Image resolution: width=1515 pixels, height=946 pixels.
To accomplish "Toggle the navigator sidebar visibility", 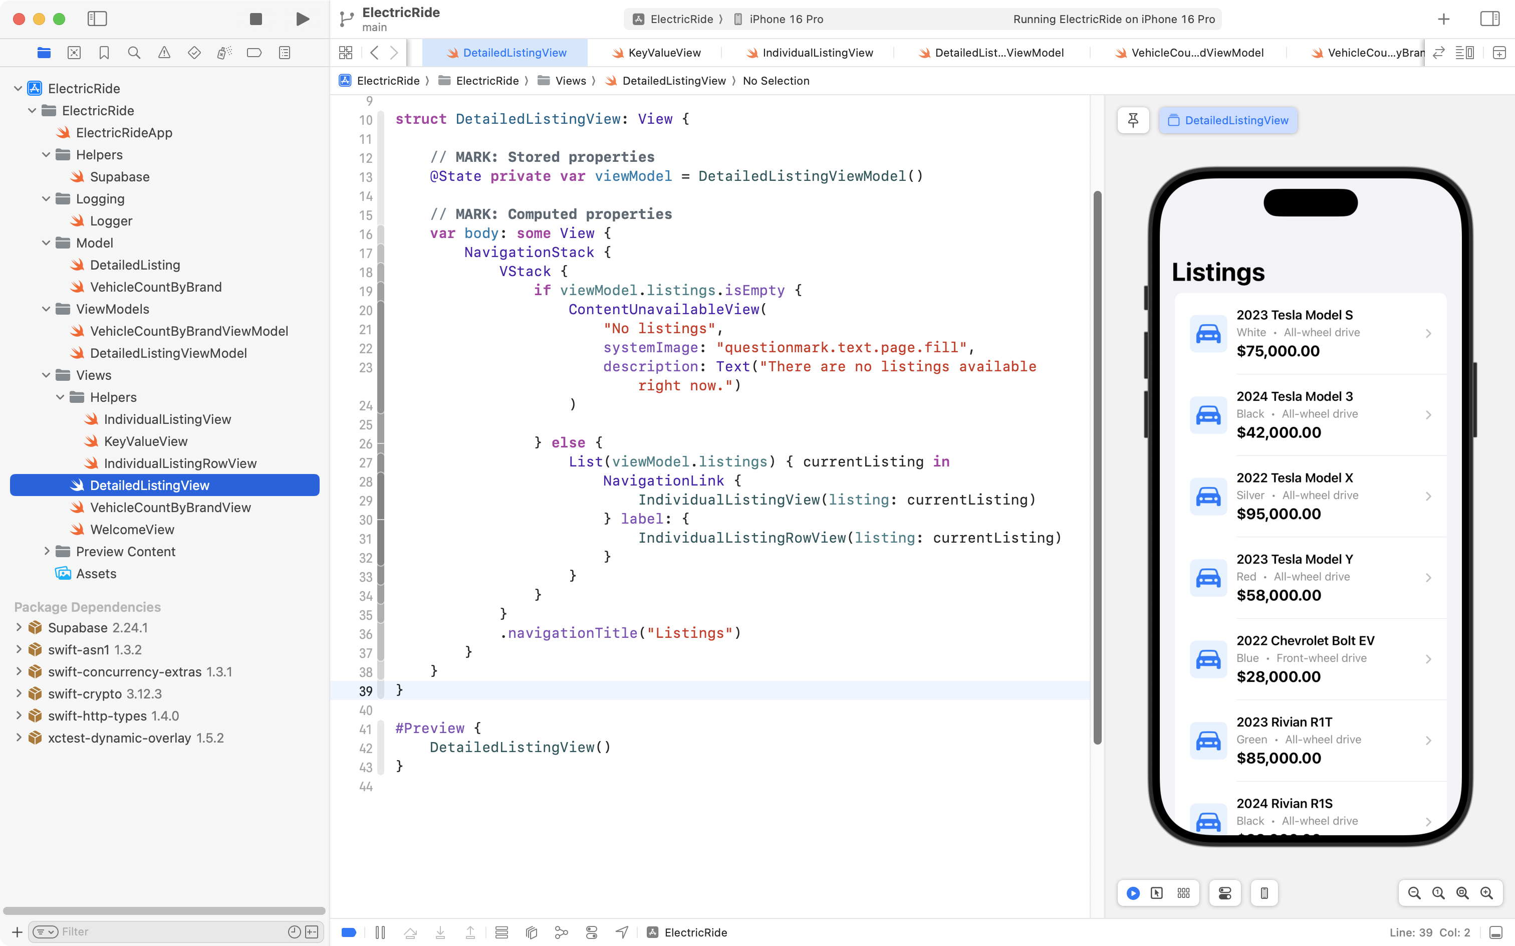I will point(97,19).
